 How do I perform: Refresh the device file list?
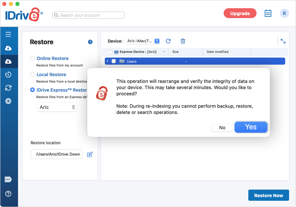(x=168, y=41)
